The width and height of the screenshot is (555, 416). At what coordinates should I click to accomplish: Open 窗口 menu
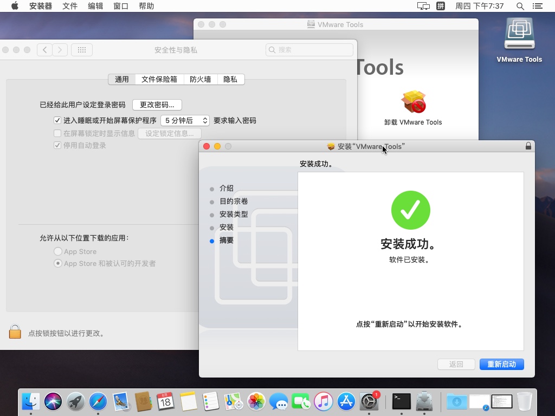coord(121,6)
